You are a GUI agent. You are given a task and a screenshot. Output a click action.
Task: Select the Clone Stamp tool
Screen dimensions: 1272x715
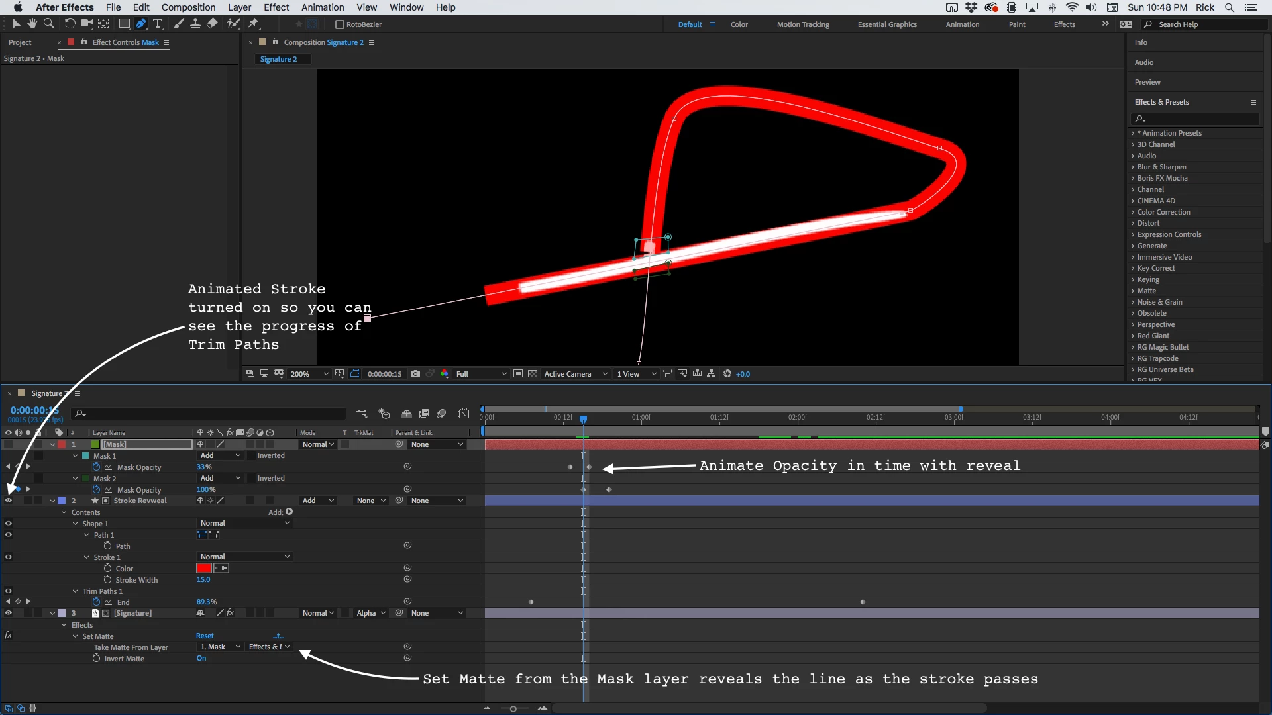[195, 24]
